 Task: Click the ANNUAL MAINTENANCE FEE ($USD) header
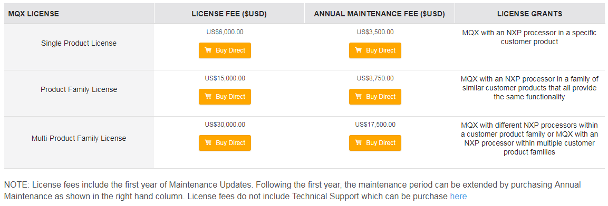coord(379,14)
